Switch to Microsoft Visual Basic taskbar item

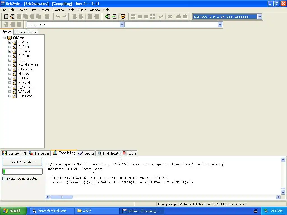[x=52, y=211]
